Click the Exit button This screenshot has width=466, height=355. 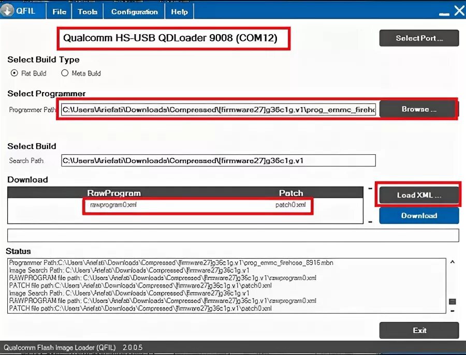(419, 330)
